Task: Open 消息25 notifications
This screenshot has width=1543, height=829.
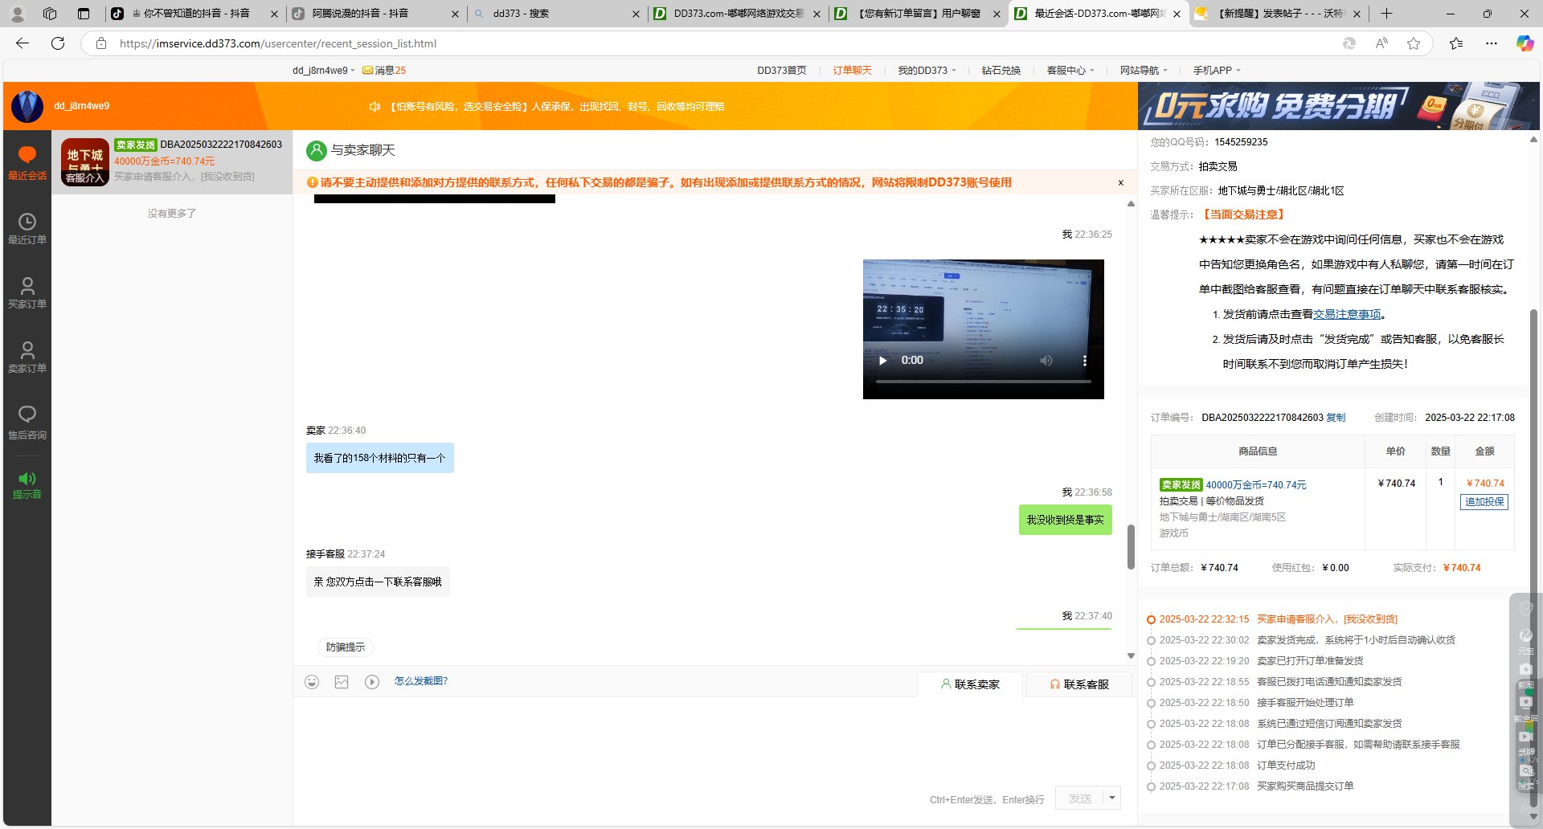Action: [384, 71]
